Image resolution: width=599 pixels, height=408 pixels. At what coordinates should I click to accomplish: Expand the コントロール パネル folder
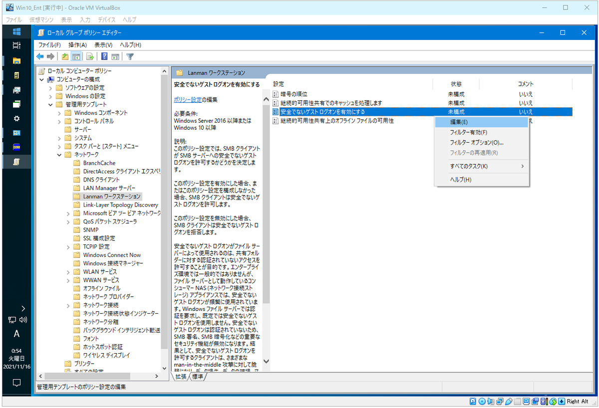tap(60, 121)
